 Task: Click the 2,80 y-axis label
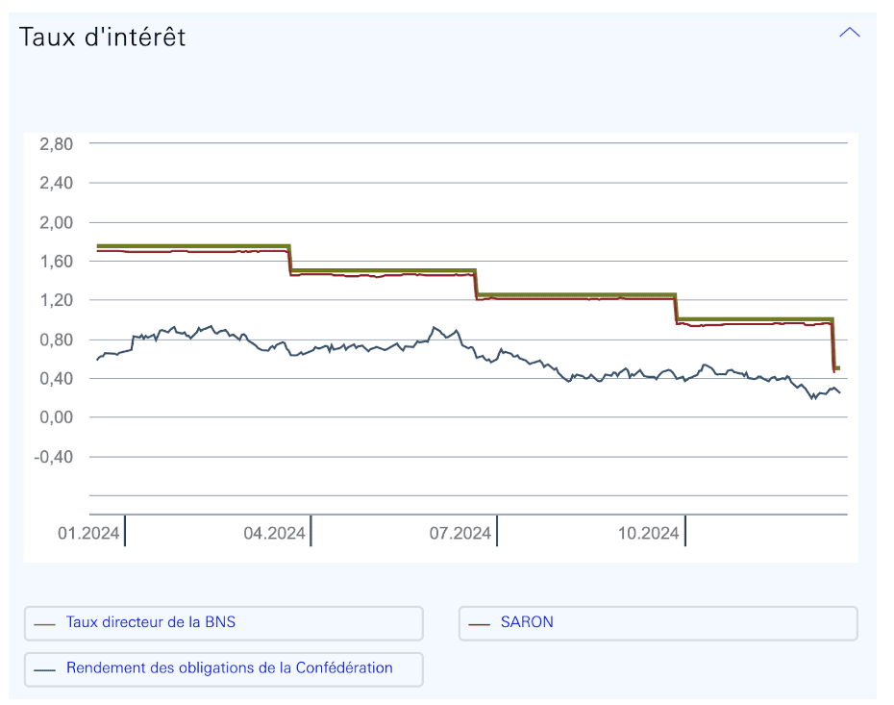[57, 143]
